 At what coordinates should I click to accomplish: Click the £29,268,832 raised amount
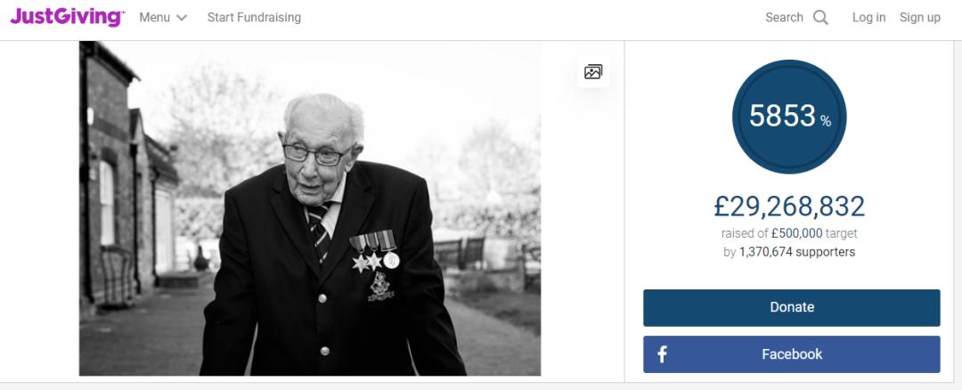pyautogui.click(x=789, y=207)
